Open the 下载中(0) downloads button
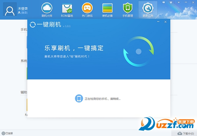Viewport: 197px width, 136px height. (x=186, y=133)
